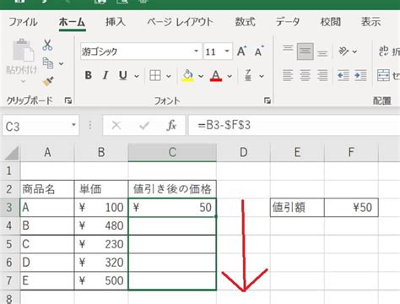Click the Insert Function fx icon

(x=171, y=125)
